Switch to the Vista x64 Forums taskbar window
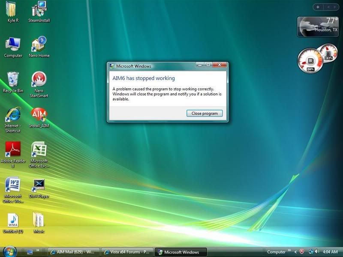The height and width of the screenshot is (257, 343). point(127,252)
